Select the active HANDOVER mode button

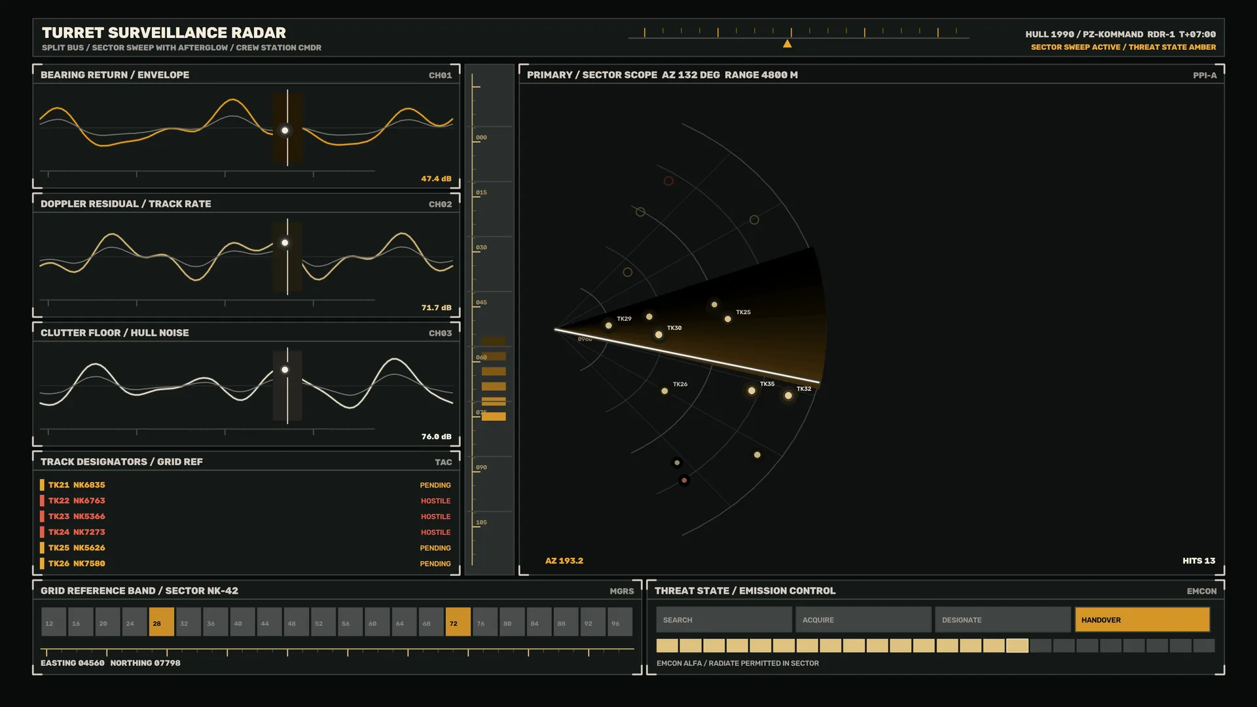(x=1142, y=619)
